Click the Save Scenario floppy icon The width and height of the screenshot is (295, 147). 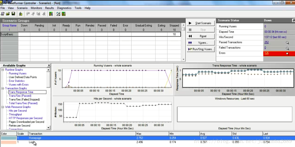(x=13, y=14)
